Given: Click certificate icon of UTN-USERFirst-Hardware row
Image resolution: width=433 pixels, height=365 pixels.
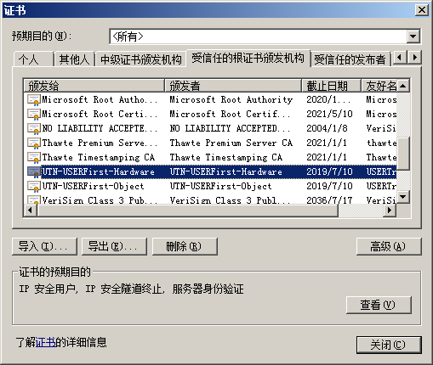Looking at the screenshot, I should tap(33, 172).
